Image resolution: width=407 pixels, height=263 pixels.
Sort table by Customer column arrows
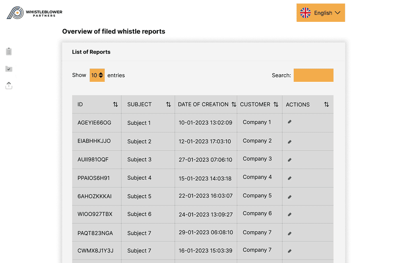point(276,104)
